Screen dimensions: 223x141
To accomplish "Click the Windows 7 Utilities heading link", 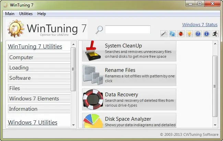I will click(x=33, y=122).
